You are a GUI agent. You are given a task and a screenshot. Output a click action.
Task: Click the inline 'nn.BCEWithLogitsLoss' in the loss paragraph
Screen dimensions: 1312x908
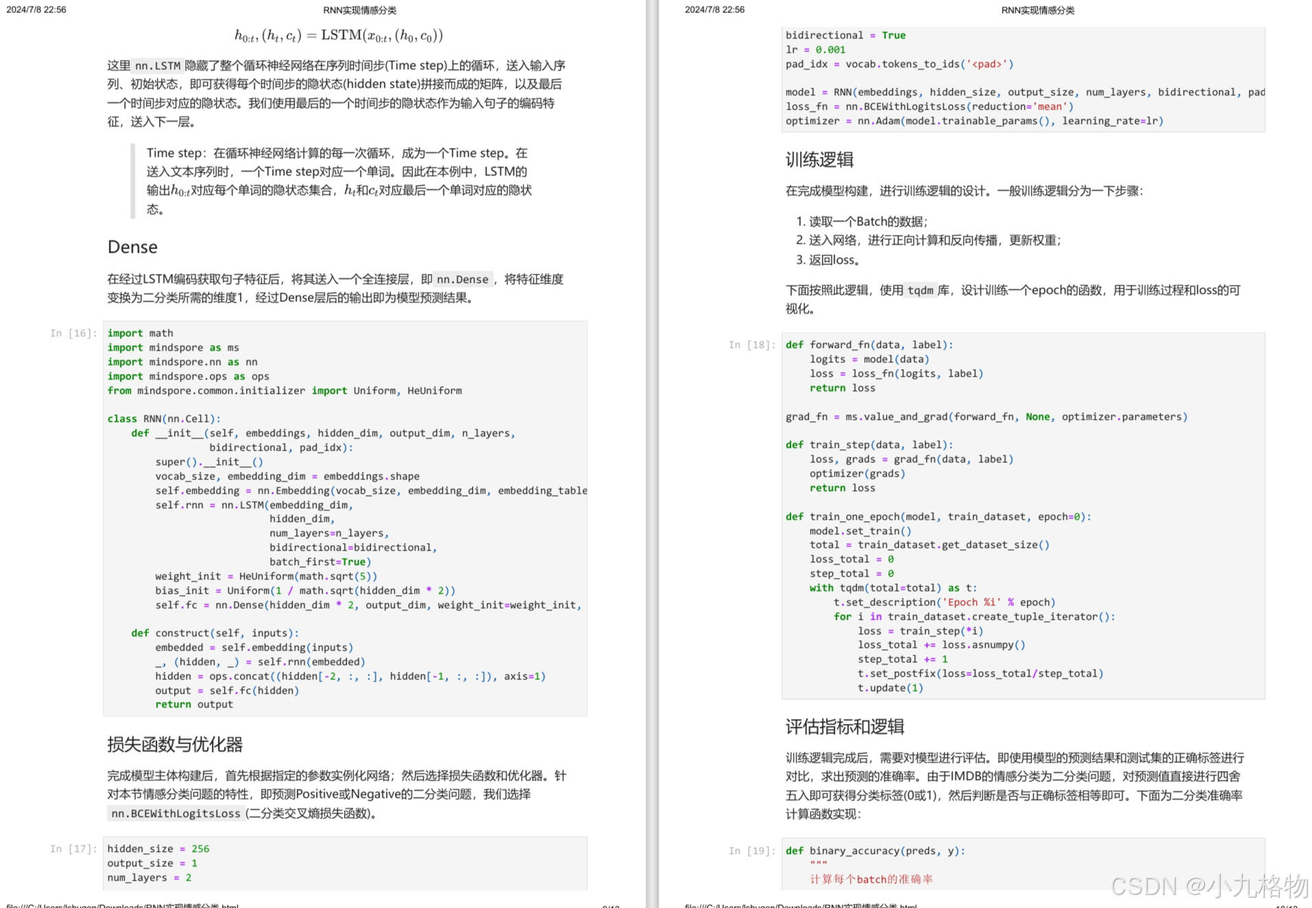click(175, 814)
